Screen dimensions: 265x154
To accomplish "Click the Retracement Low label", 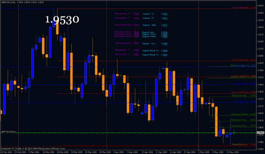I will click(123, 43).
